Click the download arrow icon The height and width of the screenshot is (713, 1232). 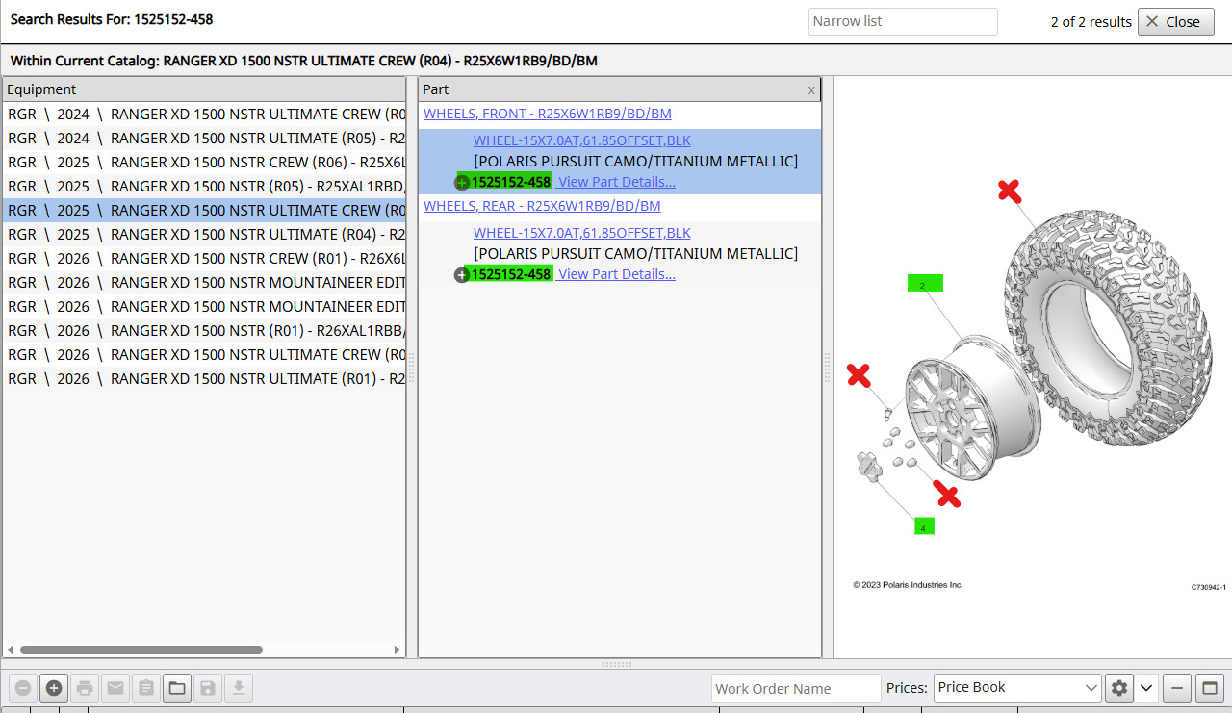pos(239,688)
